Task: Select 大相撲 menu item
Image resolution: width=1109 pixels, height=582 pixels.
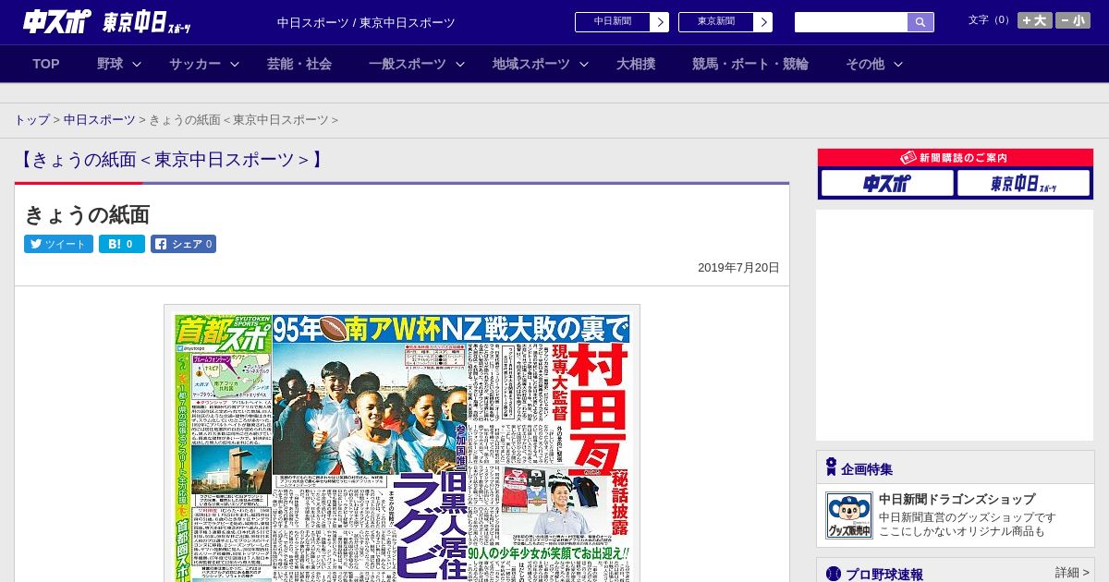Action: pyautogui.click(x=636, y=64)
